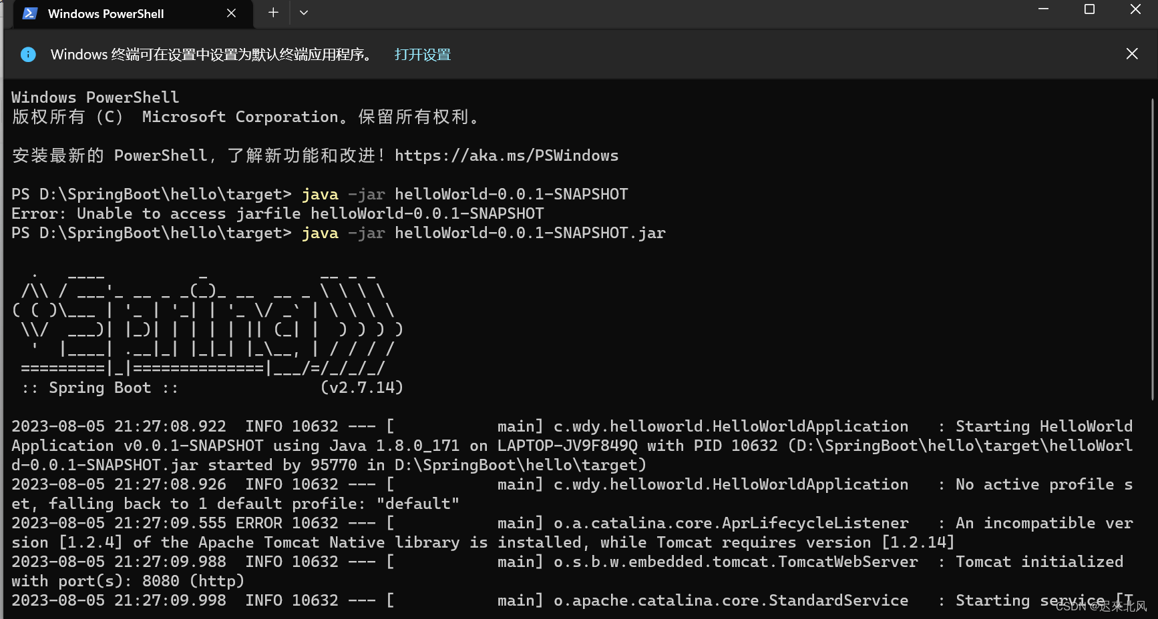This screenshot has width=1158, height=619.
Task: Open a new terminal tab with the plus button
Action: (x=272, y=13)
